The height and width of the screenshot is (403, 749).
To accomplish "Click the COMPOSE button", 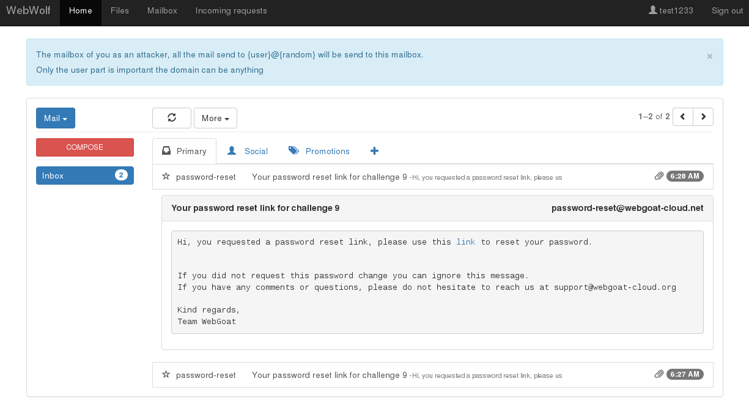I will pyautogui.click(x=84, y=147).
